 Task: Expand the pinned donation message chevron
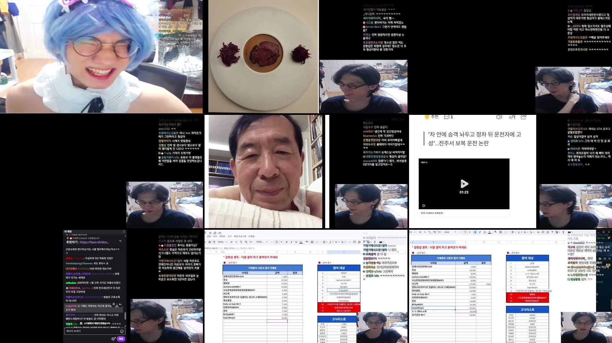[120, 241]
